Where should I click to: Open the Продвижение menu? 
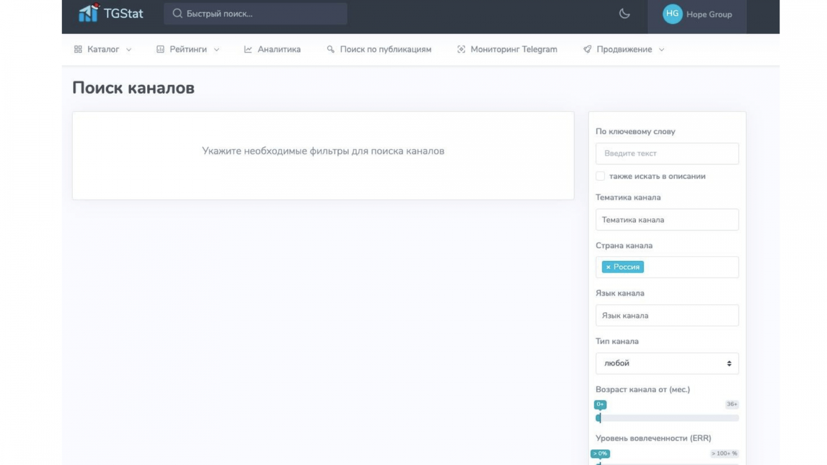pyautogui.click(x=624, y=49)
